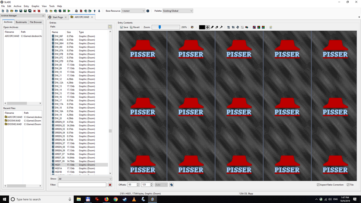Select the pencil draw tool
Viewport: 361px width, 203px height.
pos(212,27)
